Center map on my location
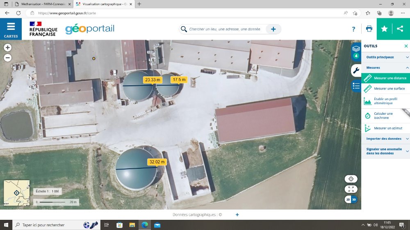This screenshot has width=410, height=230. [351, 179]
